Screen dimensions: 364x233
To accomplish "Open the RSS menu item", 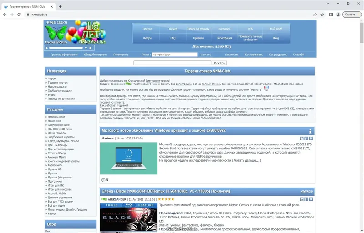I will (250, 29).
